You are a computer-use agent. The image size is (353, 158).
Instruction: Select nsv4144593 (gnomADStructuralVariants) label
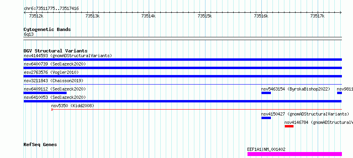click(68, 56)
